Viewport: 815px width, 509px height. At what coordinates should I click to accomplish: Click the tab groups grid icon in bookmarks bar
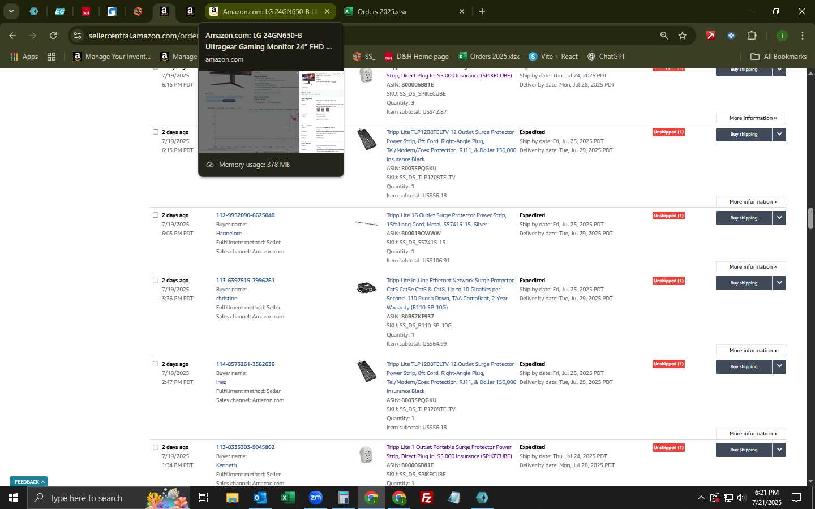[52, 57]
